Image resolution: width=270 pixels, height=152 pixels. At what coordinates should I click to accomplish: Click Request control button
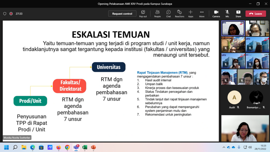point(122,14)
